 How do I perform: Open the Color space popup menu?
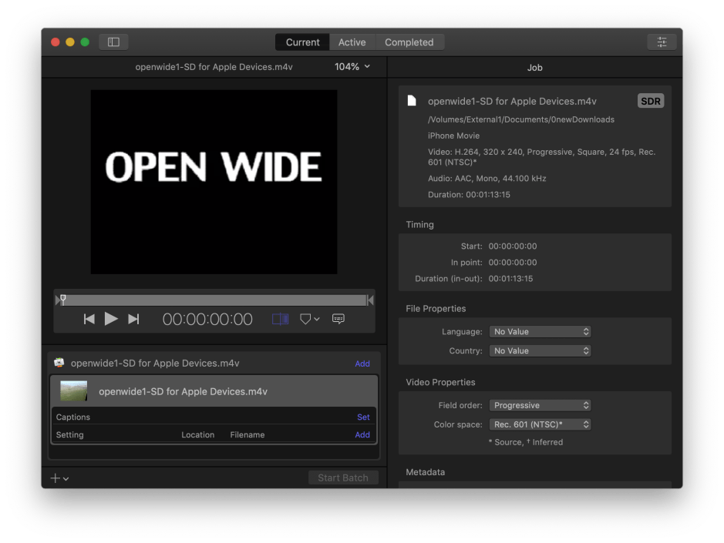540,424
